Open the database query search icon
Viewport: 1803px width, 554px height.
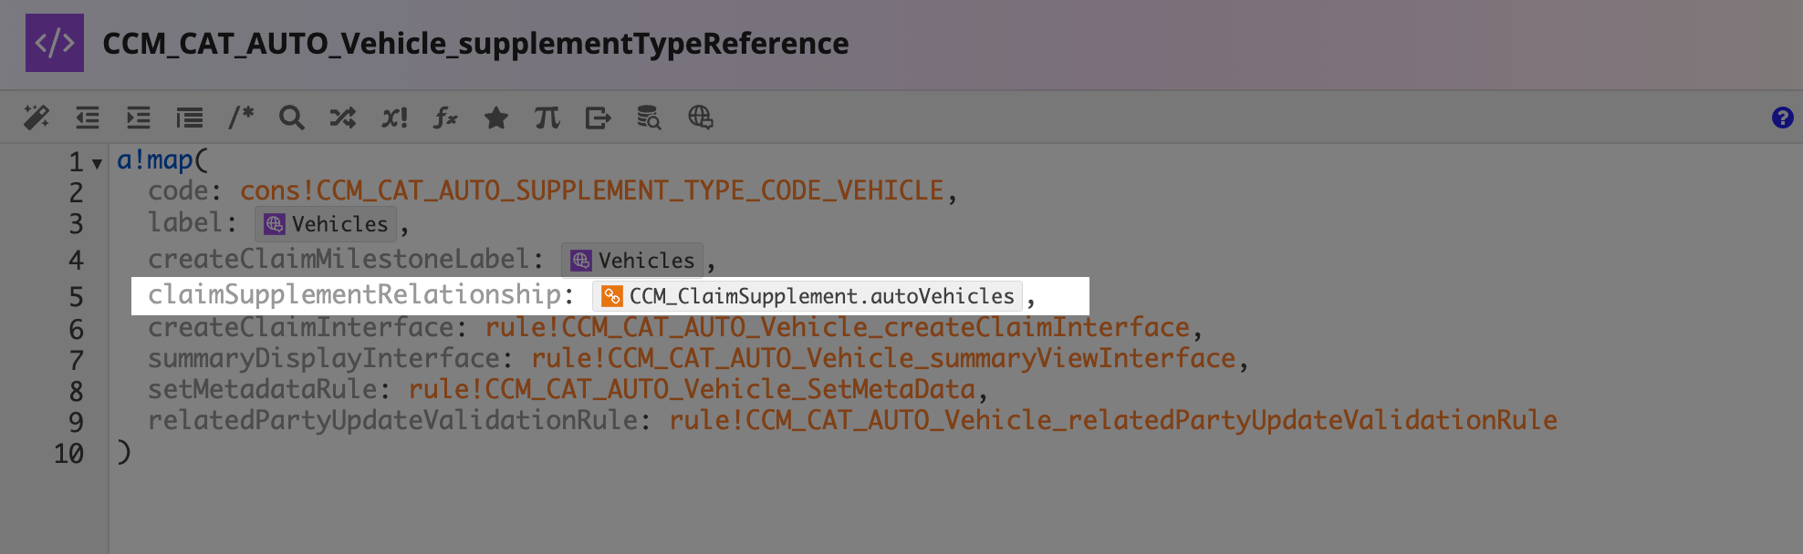649,118
